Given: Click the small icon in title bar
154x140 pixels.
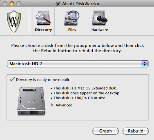Looking at the screenshot, I should click(58, 4).
